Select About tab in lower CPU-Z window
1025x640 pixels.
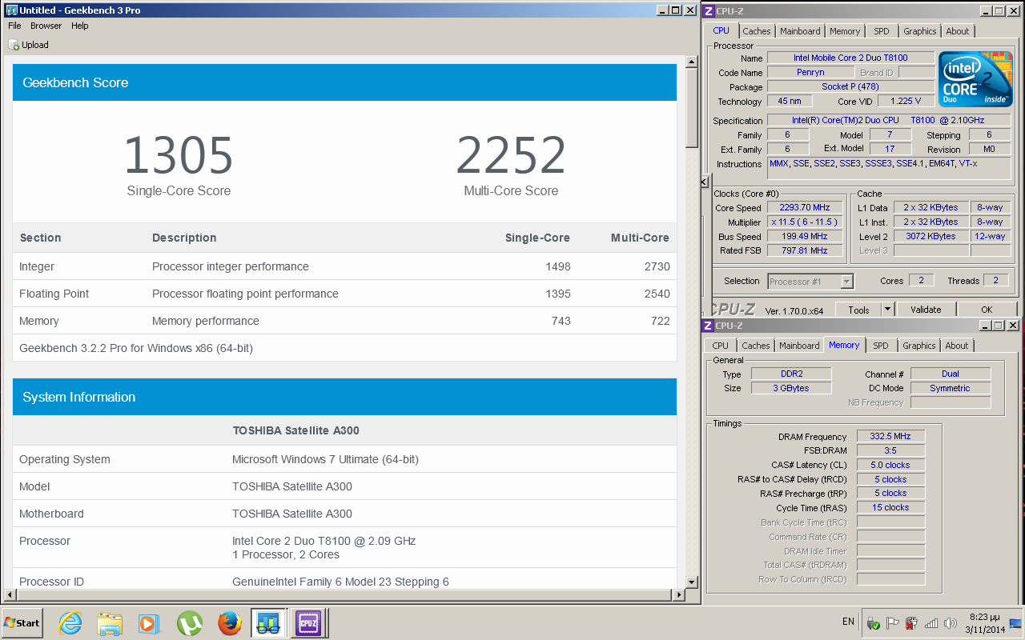pos(956,346)
